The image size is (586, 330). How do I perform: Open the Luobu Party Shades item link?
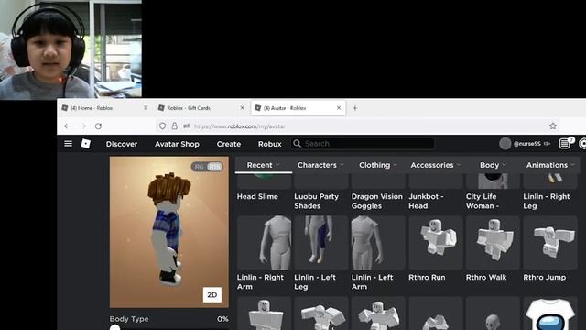click(x=316, y=202)
